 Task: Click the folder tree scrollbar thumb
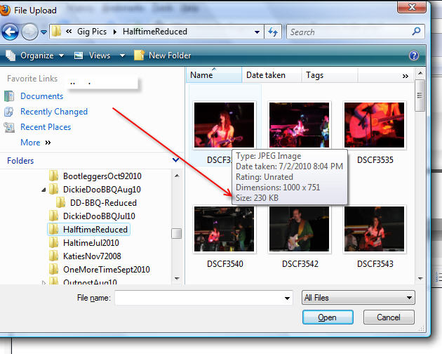point(177,233)
